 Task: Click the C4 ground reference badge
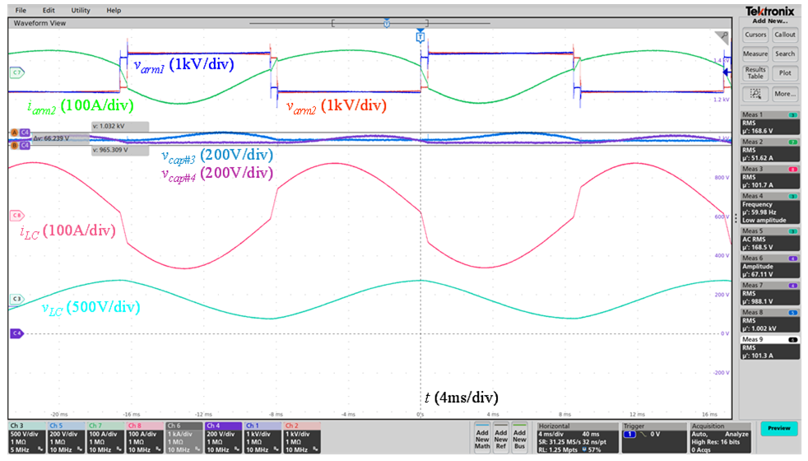[x=16, y=333]
